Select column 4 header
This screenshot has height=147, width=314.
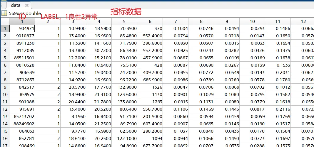click(99, 21)
